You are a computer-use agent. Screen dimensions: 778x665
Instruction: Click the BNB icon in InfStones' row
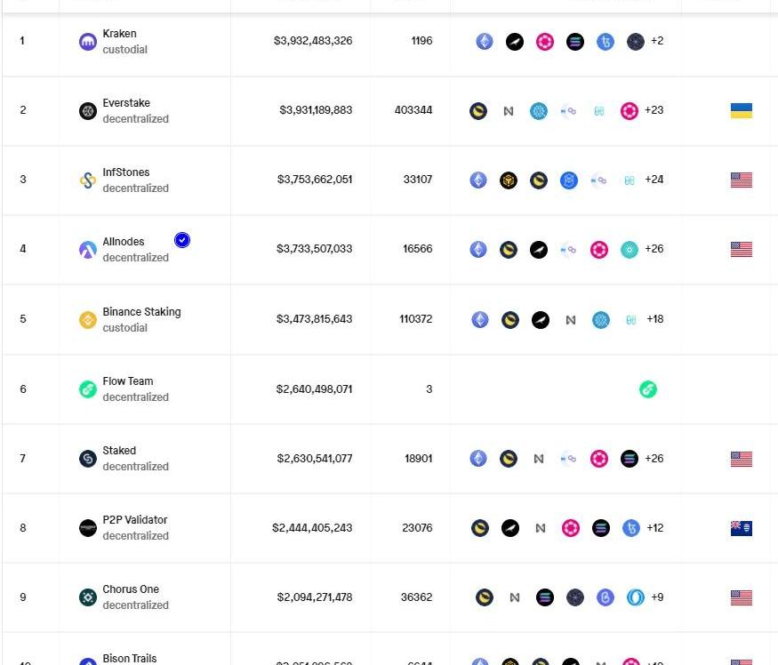(x=509, y=180)
